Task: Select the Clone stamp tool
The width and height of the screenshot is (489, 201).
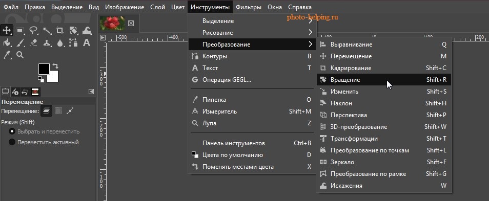Action: click(47, 42)
